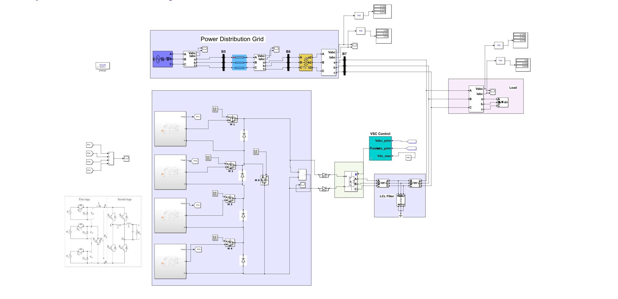Click the display showing 0.1437
The width and height of the screenshot is (618, 299).
[x=384, y=36]
